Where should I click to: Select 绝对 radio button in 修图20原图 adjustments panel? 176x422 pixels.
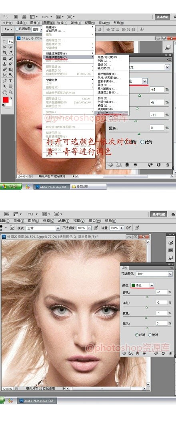[150, 335]
